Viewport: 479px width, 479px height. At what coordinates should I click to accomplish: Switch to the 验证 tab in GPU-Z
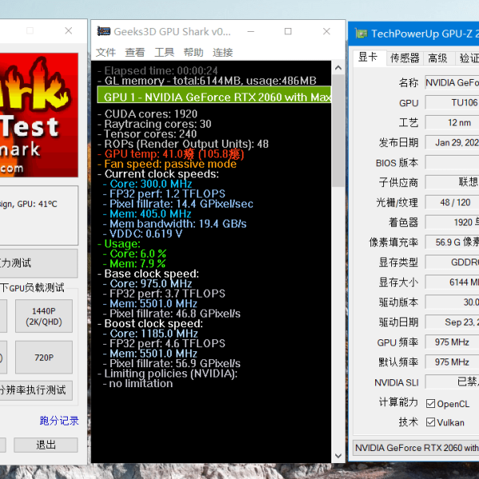(467, 58)
